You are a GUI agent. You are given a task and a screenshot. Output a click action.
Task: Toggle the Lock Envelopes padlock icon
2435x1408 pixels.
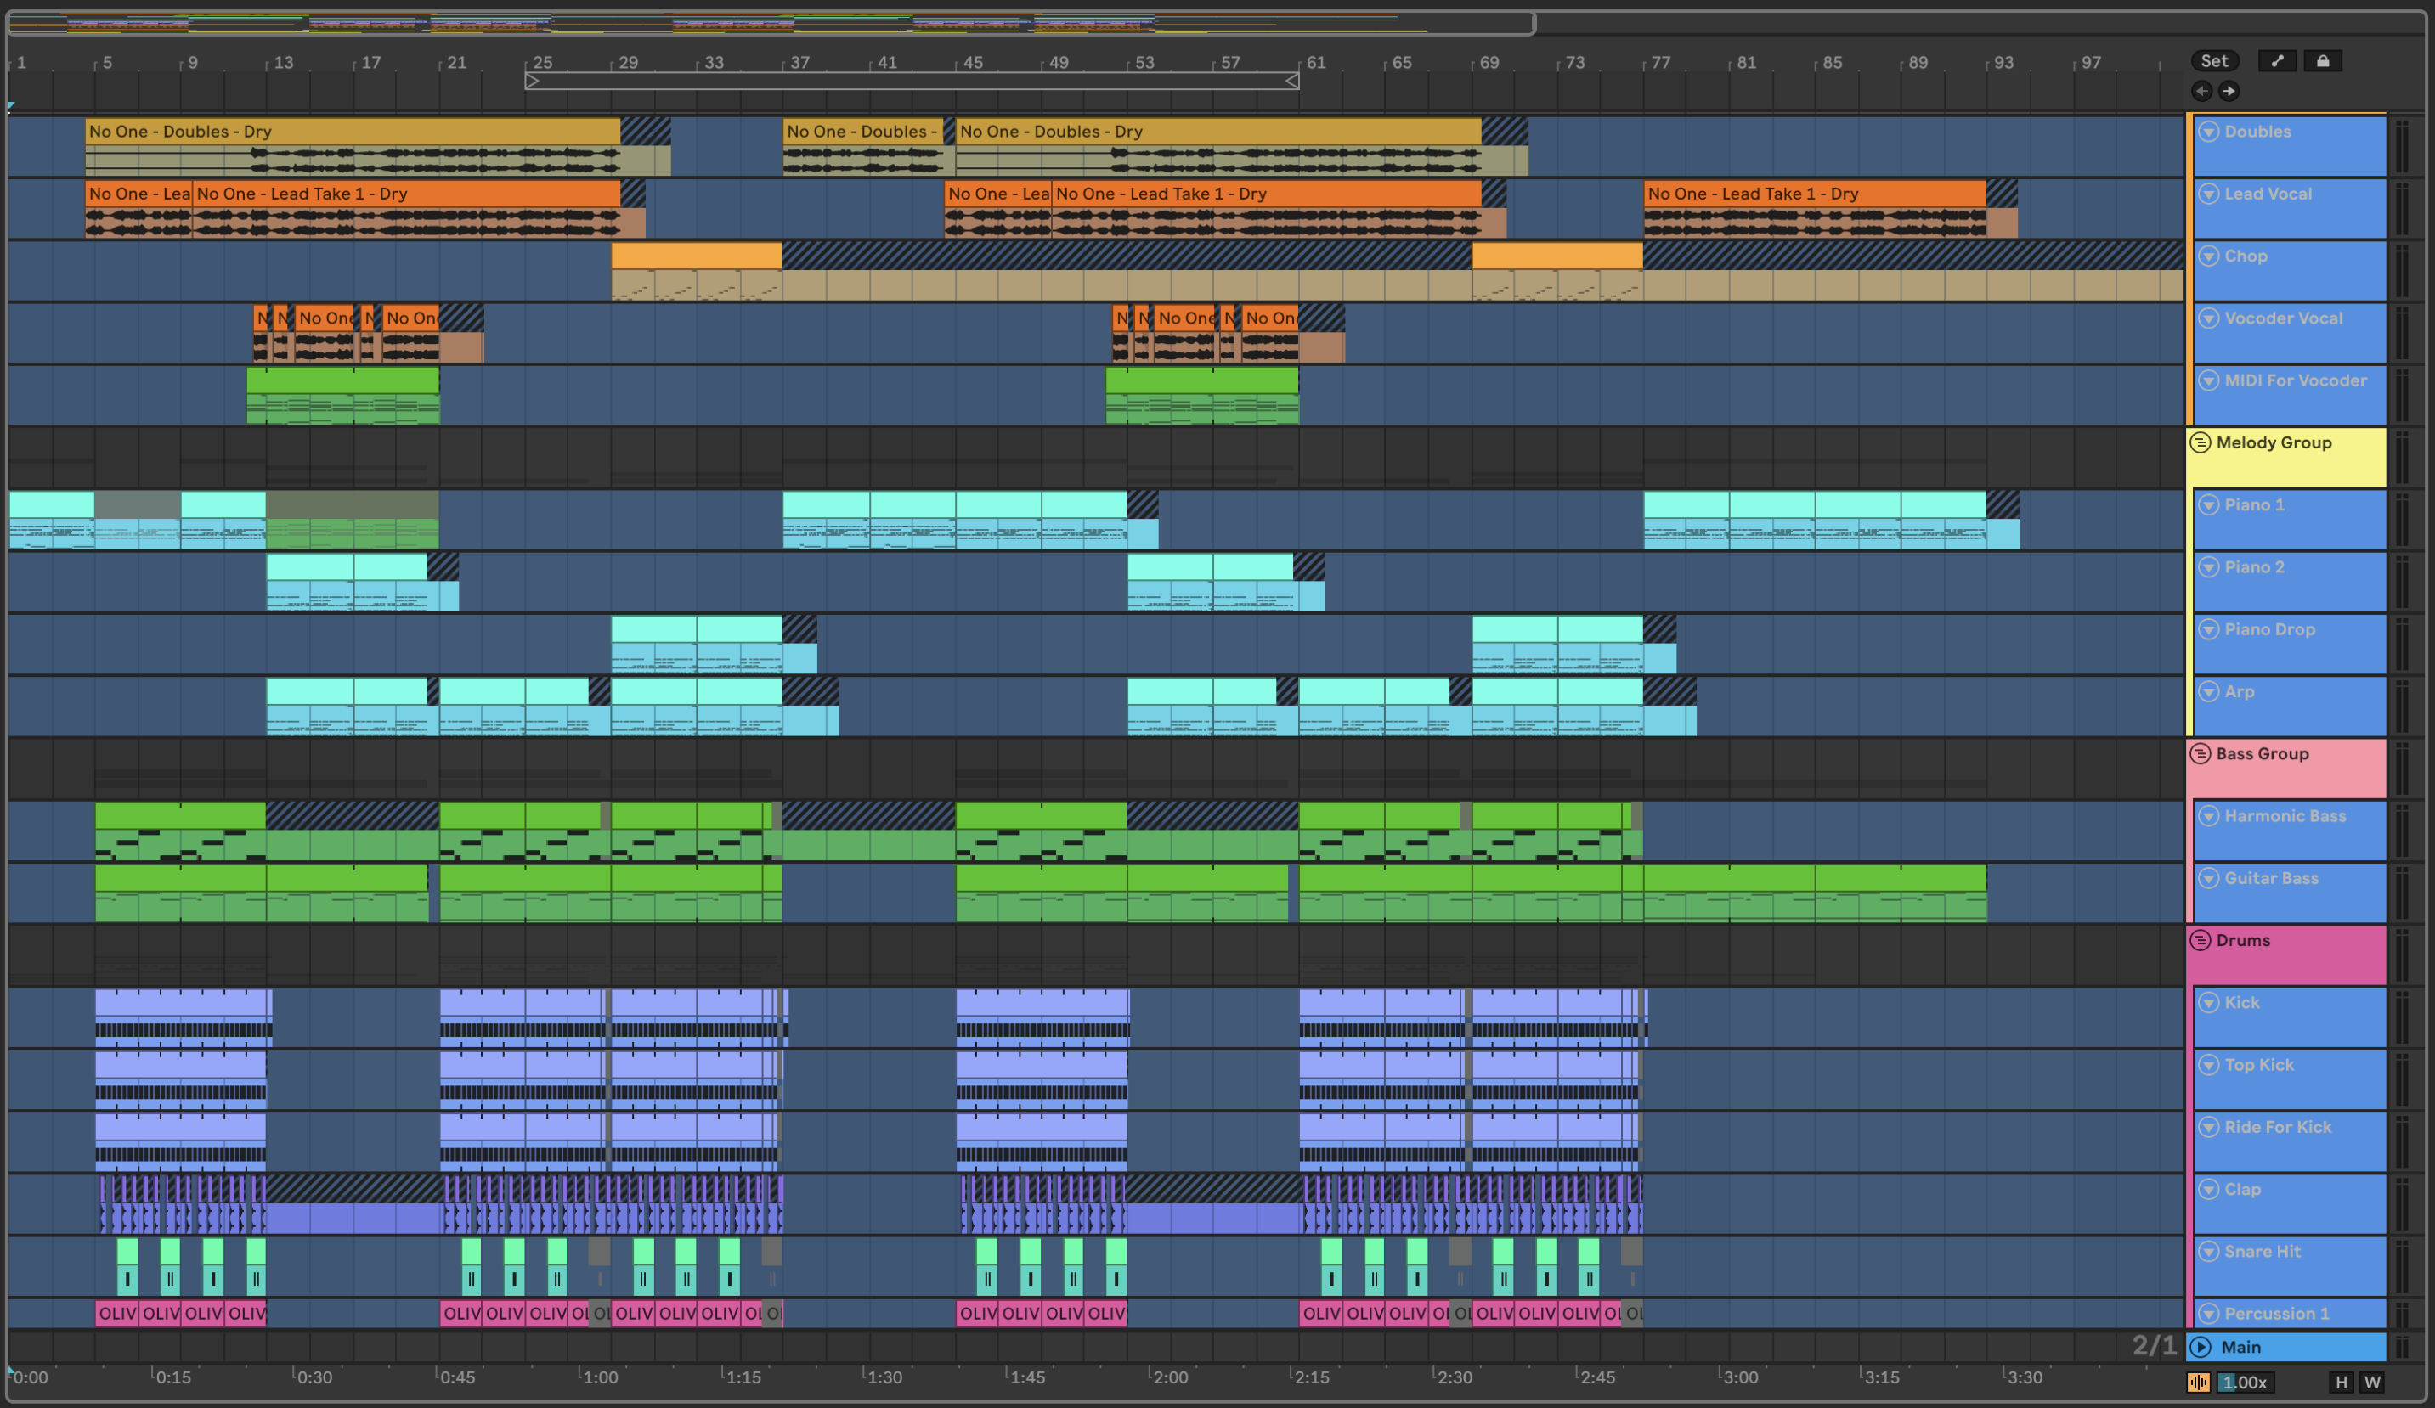click(x=2323, y=61)
